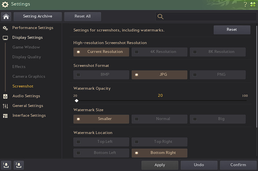This screenshot has width=258, height=171.
Task: Open Audio Settings category
Action: 26,96
